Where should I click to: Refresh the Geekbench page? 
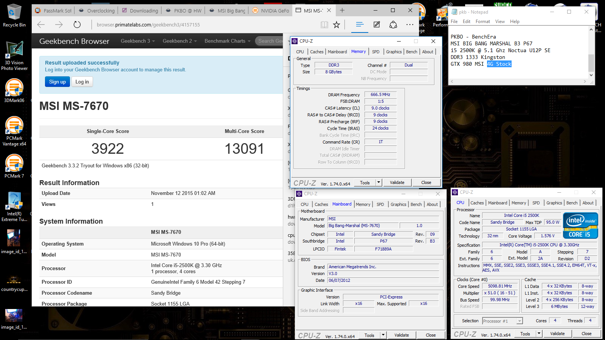(77, 25)
